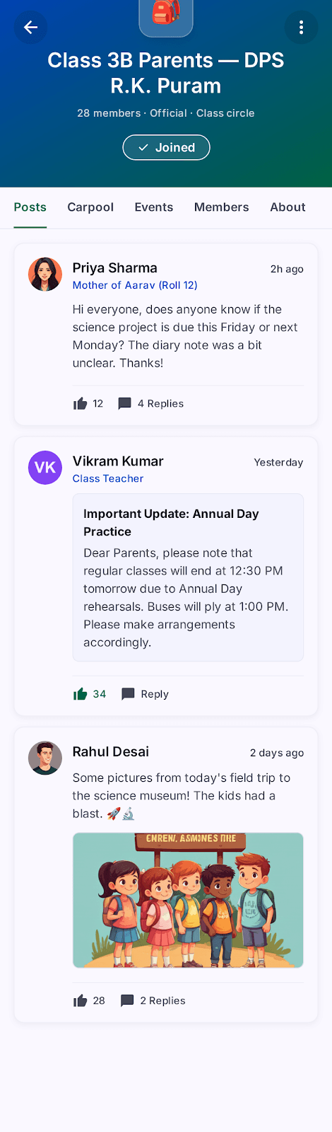
Task: Open the field trip photo
Action: [188, 900]
